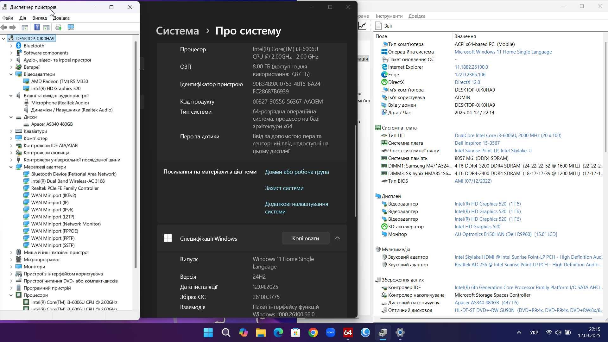Click the AIDA64 horizontal scrollbar

tap(486, 319)
